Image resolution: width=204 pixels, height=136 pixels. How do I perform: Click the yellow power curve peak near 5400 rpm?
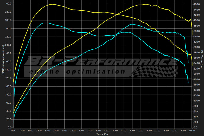tap(145, 4)
